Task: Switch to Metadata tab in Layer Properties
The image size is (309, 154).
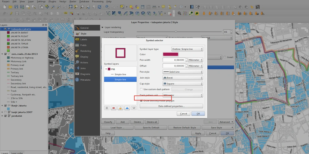Action: pos(87,80)
